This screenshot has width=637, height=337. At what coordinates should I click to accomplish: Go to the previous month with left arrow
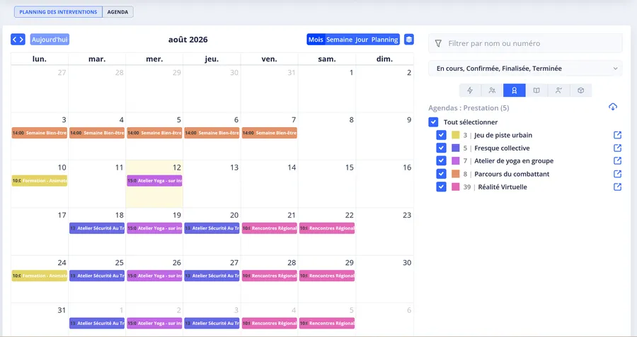pos(15,40)
